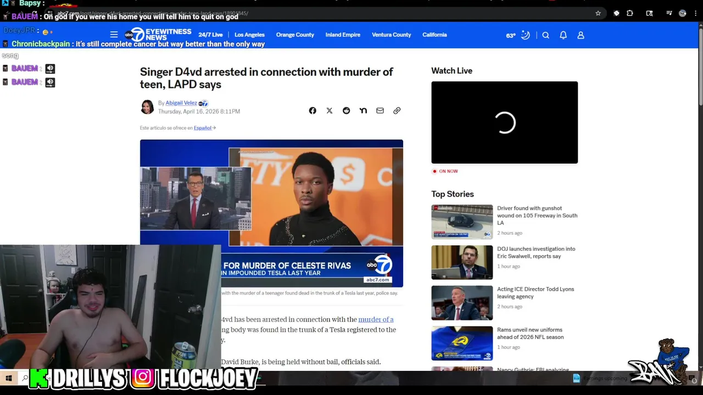Open the Ventura County nav section

tap(391, 35)
